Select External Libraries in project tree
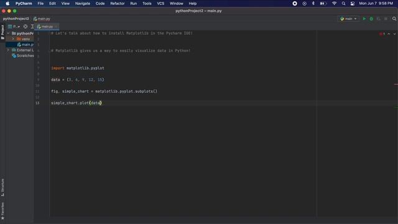Screen dimensions: 398x224 point(23,50)
